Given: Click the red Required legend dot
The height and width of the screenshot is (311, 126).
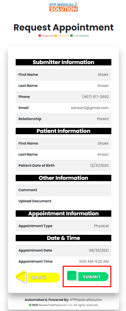Looking at the screenshot, I should pos(40,36).
